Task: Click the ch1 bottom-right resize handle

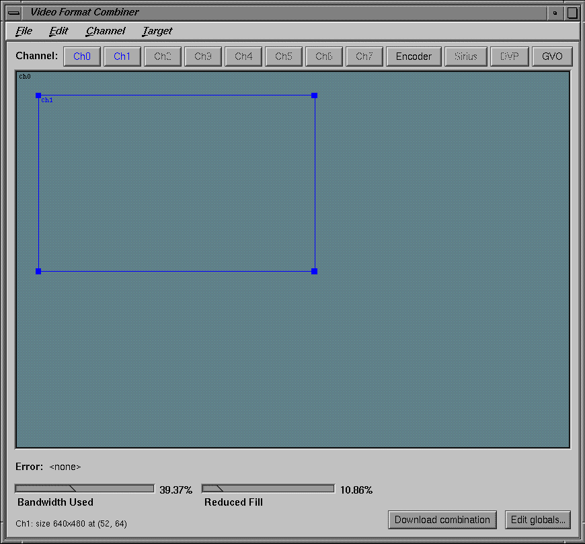Action: click(x=313, y=271)
